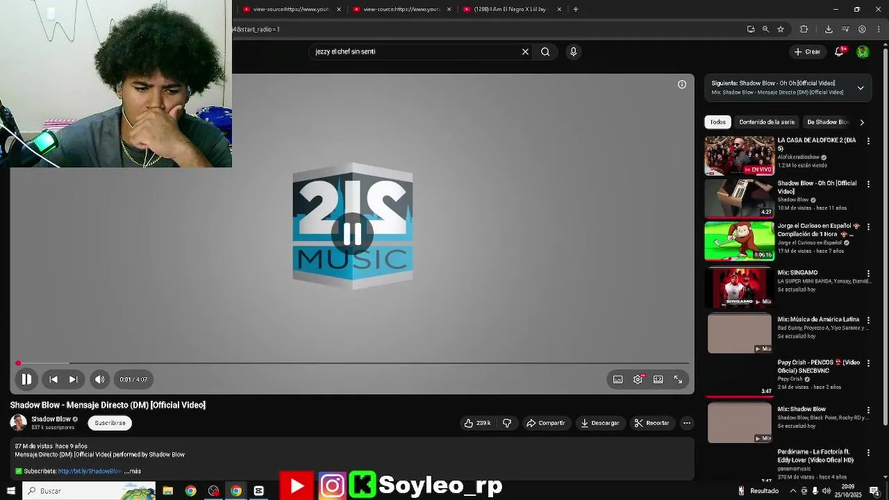The width and height of the screenshot is (889, 500).
Task: Skip to the previous video
Action: pyautogui.click(x=53, y=379)
